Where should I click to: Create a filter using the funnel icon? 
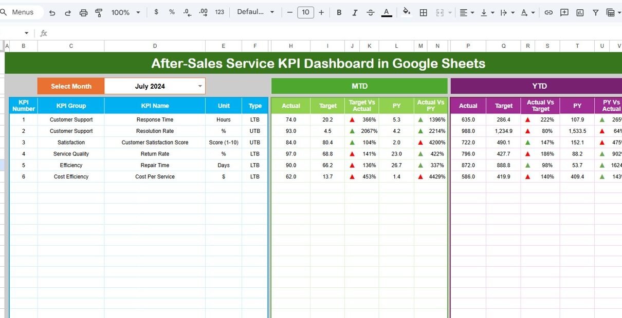595,12
